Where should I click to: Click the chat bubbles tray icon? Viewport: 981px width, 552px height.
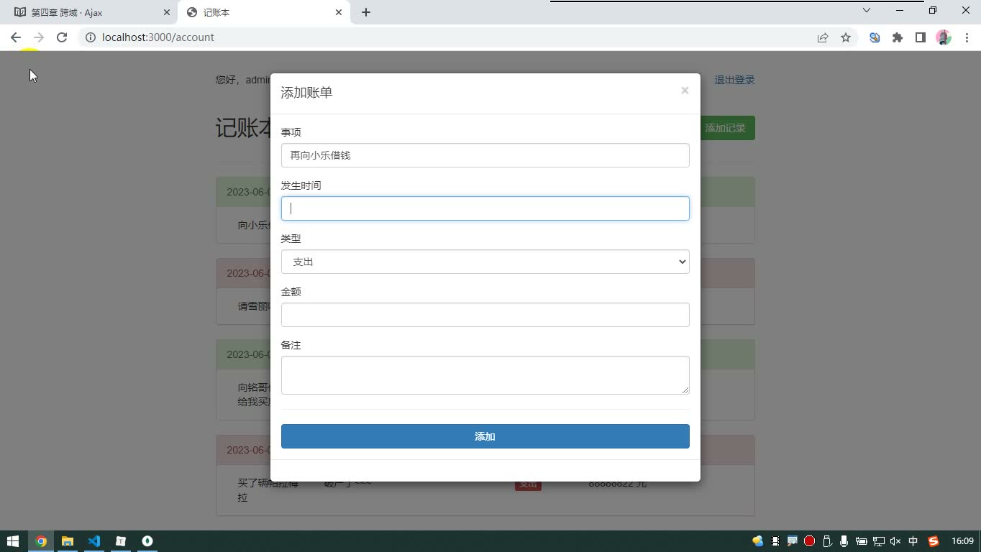tap(758, 541)
